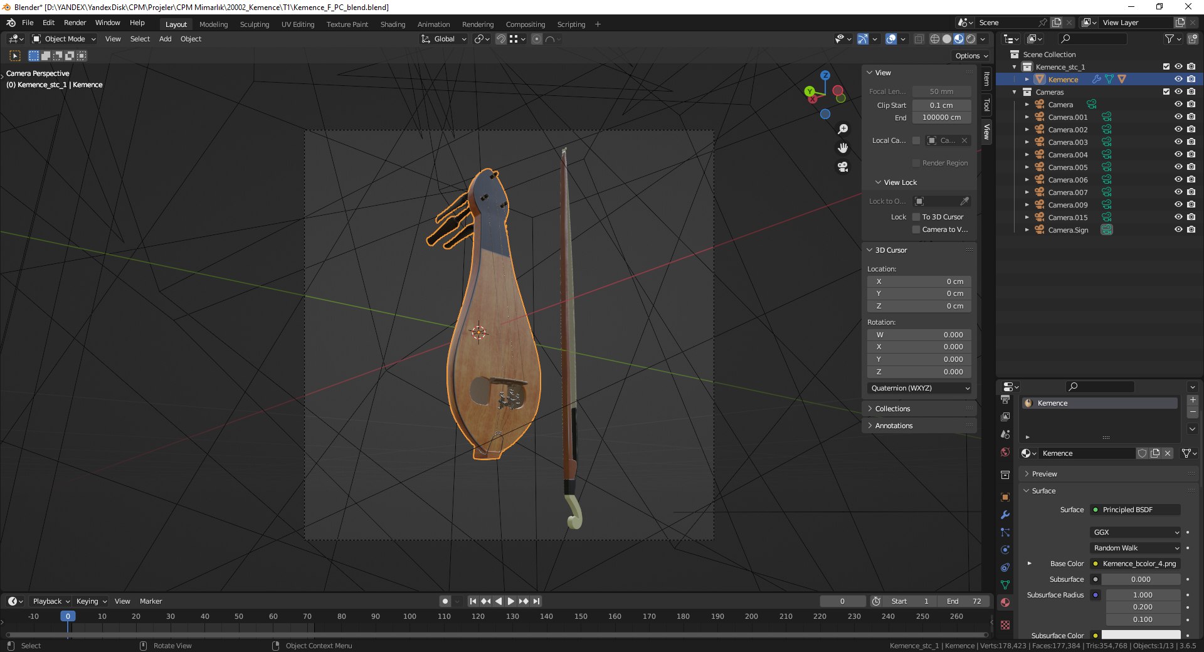This screenshot has height=652, width=1204.
Task: Select rendered viewport shading mode icon
Action: coord(971,39)
